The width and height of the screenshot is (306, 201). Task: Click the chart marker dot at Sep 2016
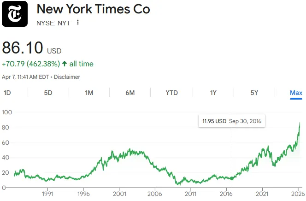tap(232, 178)
